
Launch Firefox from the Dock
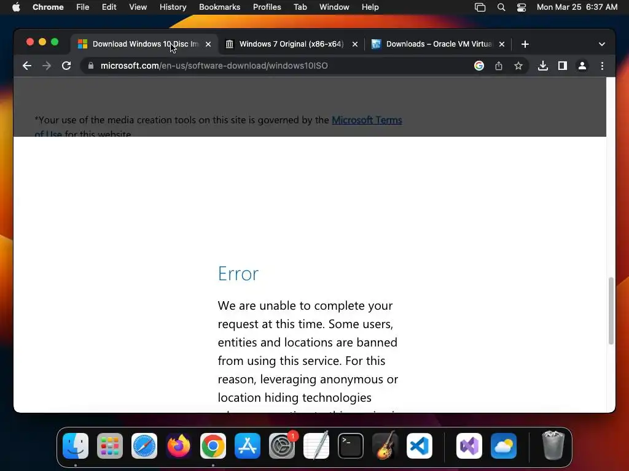click(179, 446)
